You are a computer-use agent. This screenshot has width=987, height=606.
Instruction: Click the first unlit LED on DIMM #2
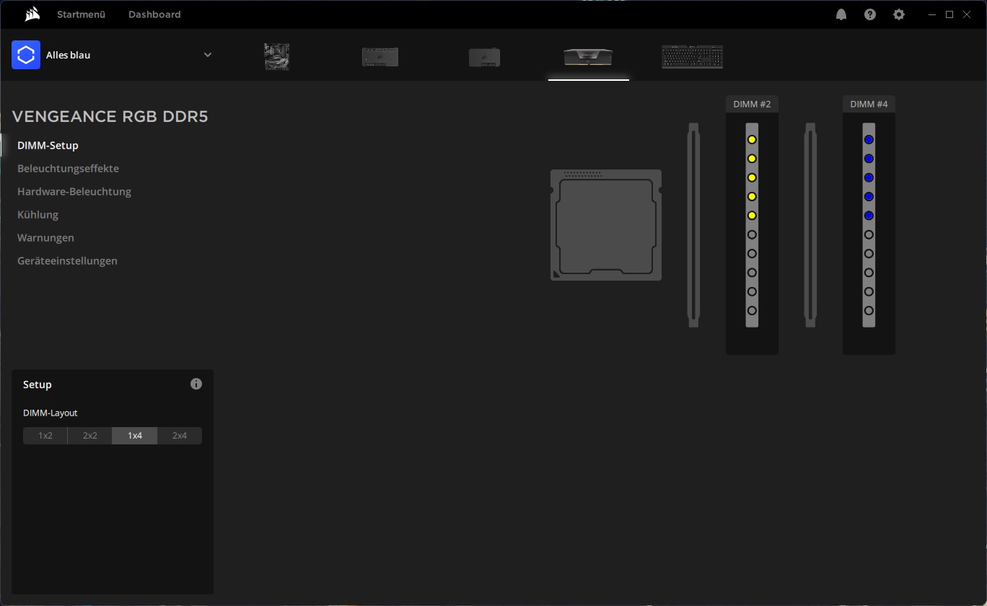click(752, 234)
